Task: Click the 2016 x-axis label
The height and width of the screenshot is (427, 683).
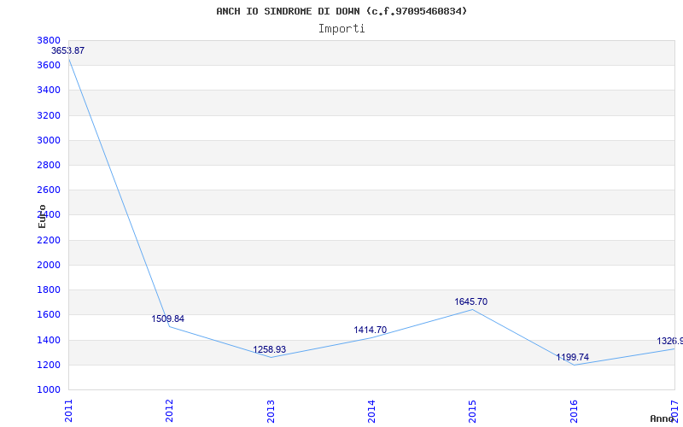Action: (x=574, y=411)
